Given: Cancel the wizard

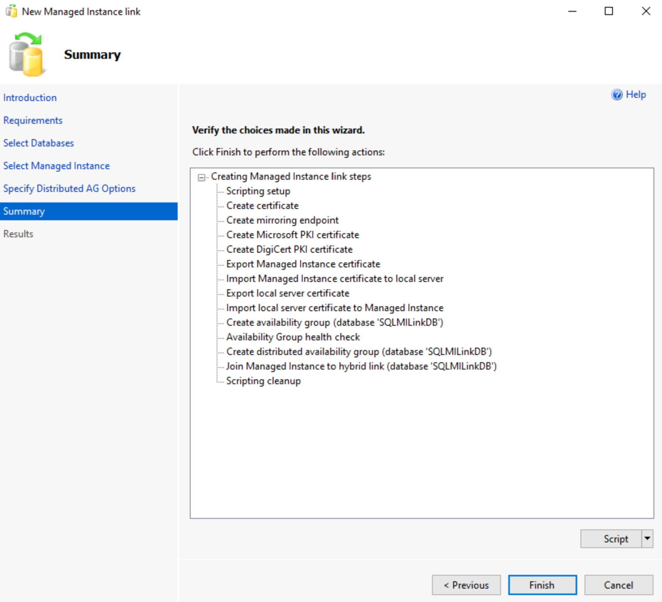Looking at the screenshot, I should coord(618,585).
